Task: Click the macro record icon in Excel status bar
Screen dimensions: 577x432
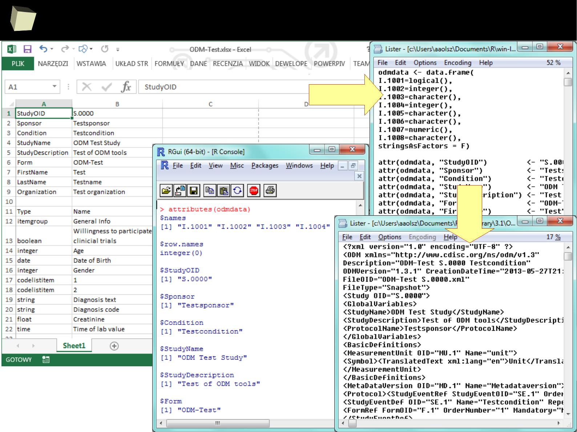Action: (x=46, y=360)
